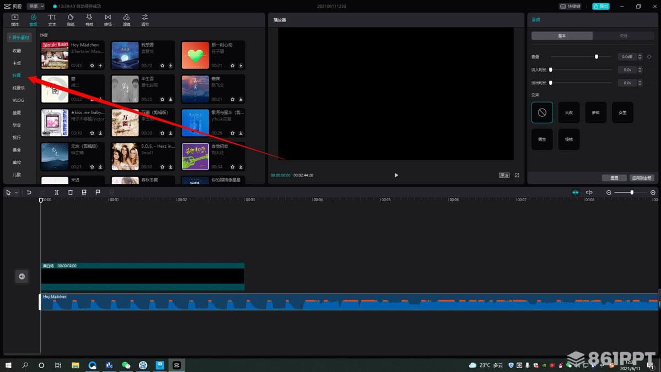Add a flag marker on the timeline
Screen dimensions: 661x372
pos(97,192)
